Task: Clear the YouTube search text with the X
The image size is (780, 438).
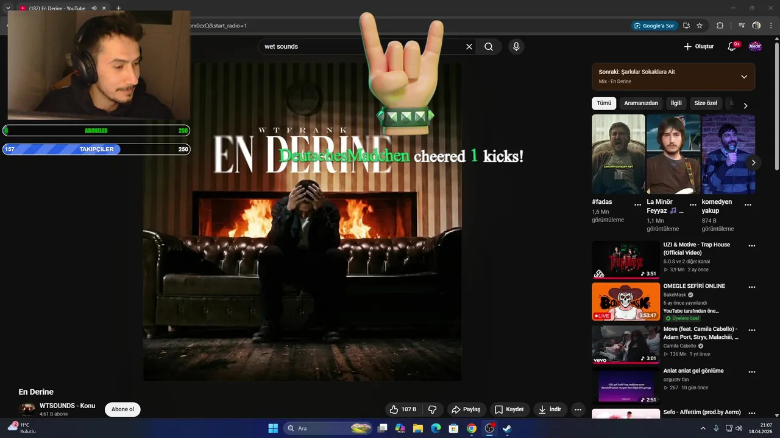Action: pos(469,47)
